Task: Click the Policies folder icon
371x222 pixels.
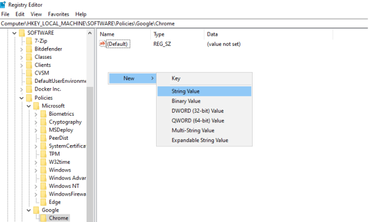Action: click(29, 98)
